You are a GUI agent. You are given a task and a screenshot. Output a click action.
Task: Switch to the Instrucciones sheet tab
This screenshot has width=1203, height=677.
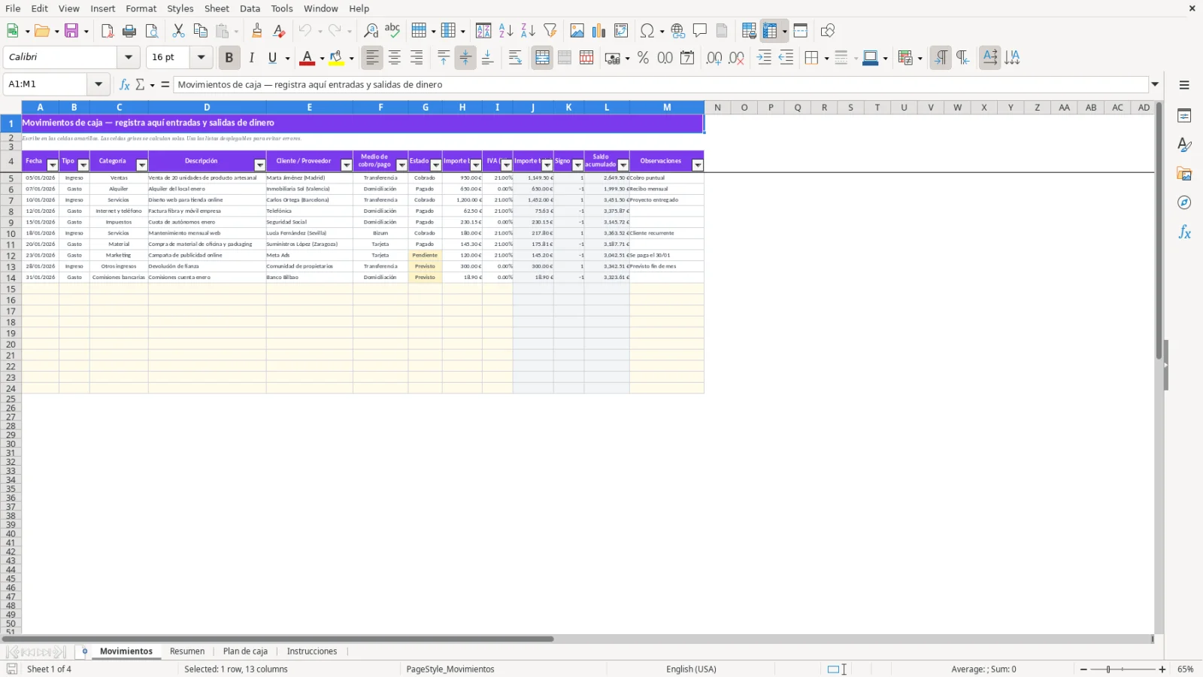pos(312,651)
